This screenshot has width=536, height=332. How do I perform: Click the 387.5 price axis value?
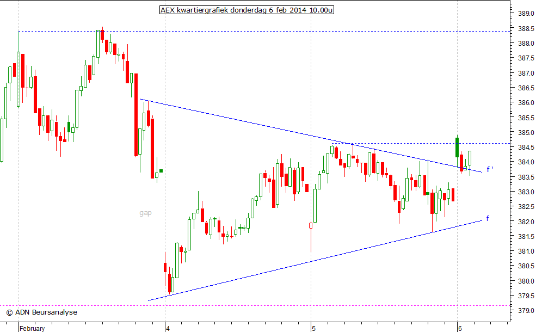click(x=526, y=58)
